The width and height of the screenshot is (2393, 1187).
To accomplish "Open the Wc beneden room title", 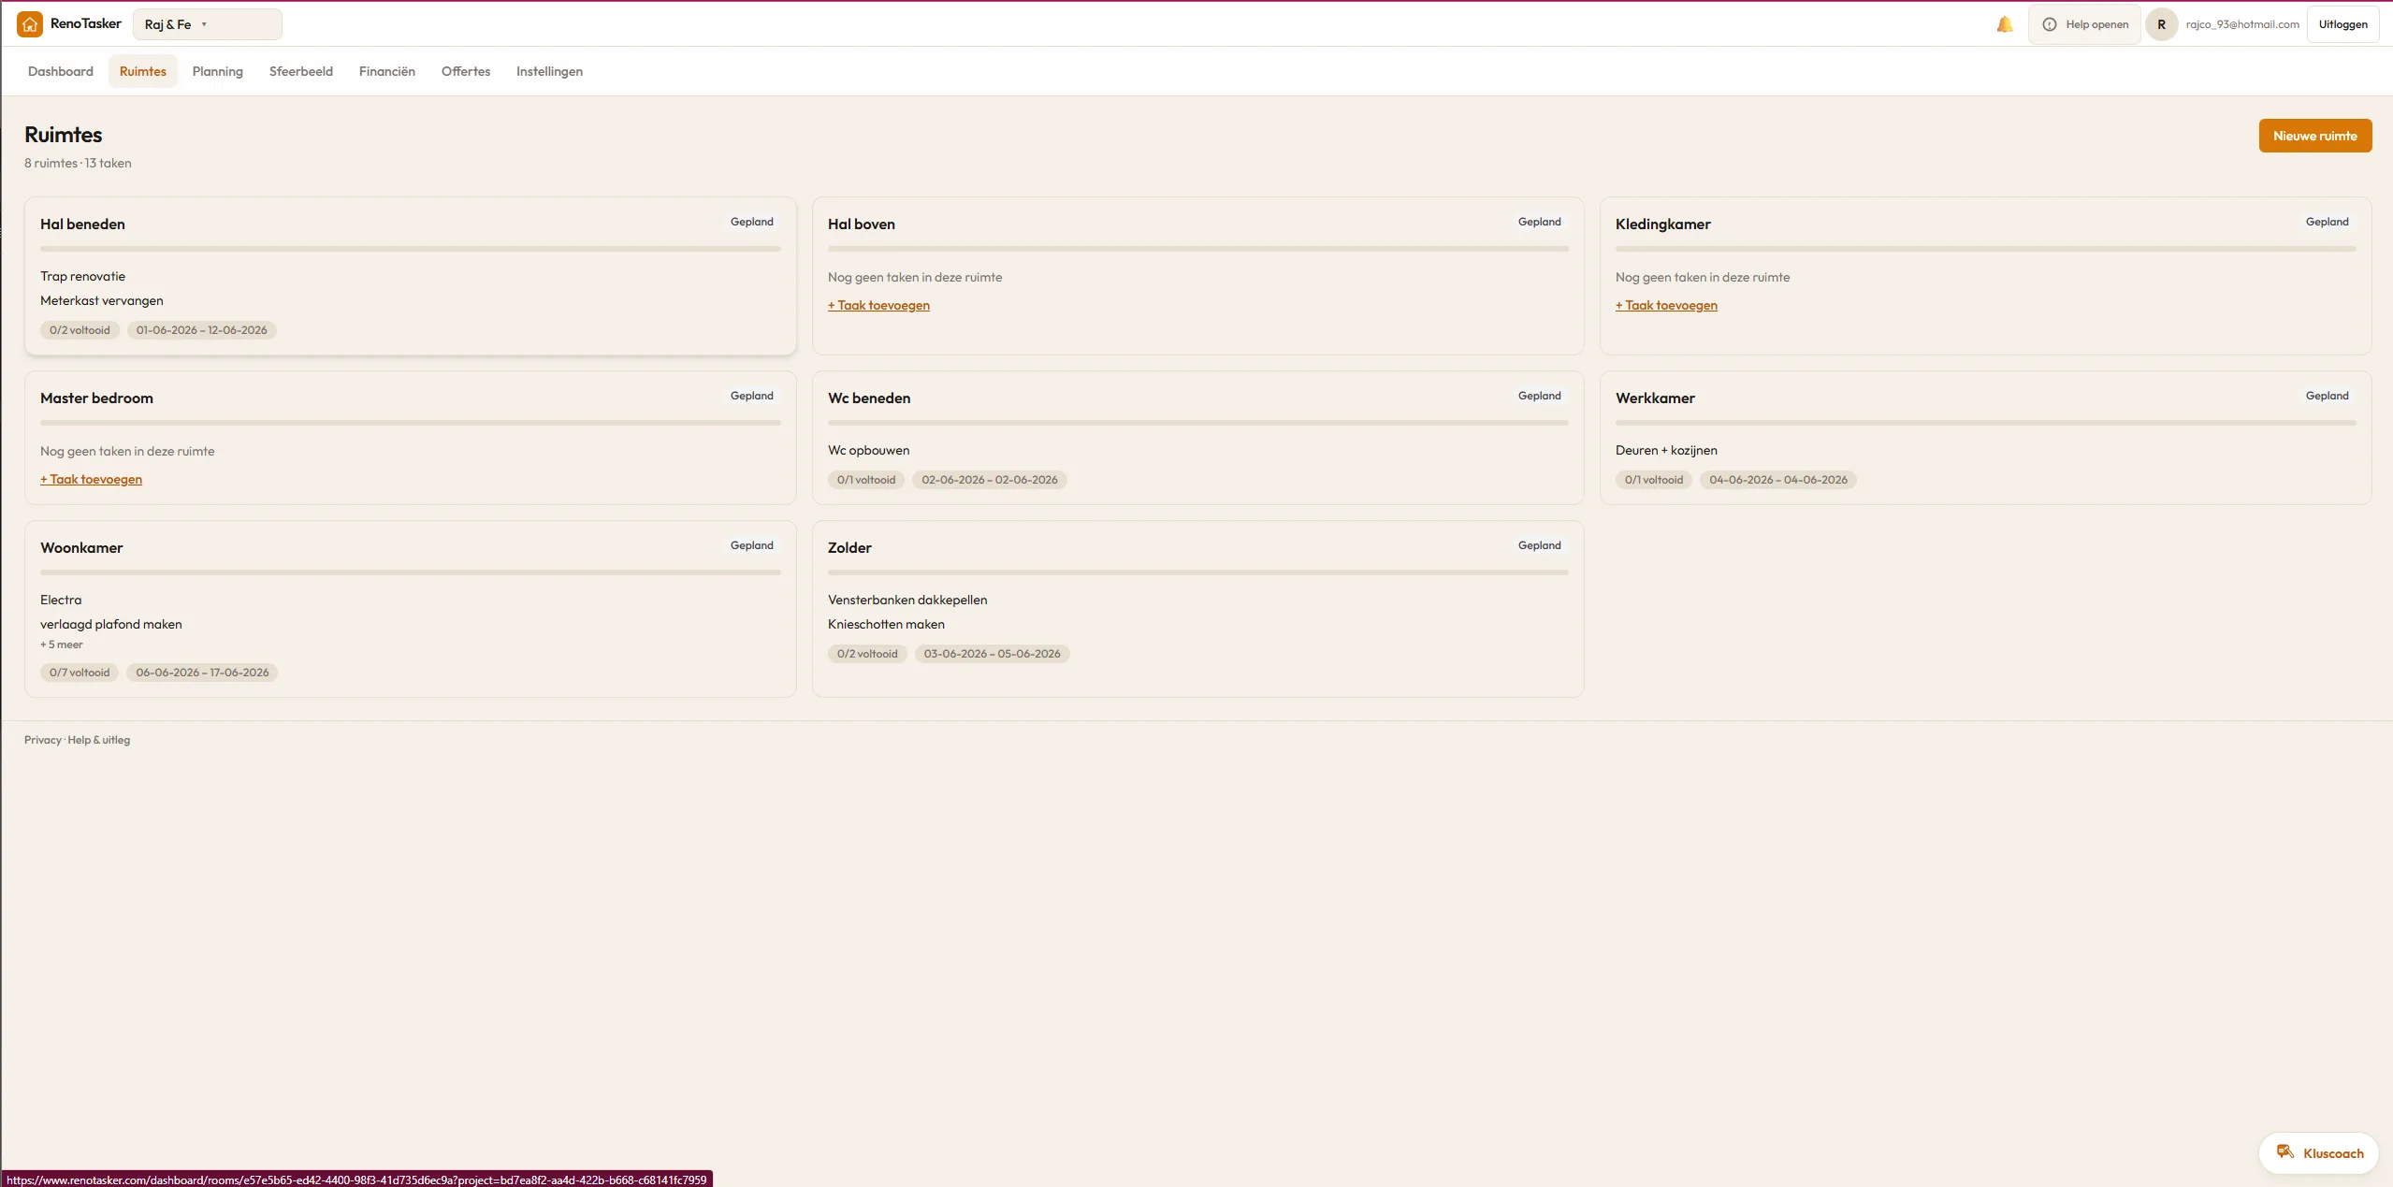I will tap(868, 398).
